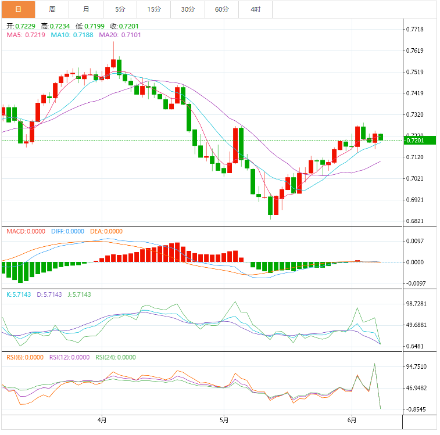Select the 30分 timeframe tab
Viewport: 440px width, 435px height.
click(x=188, y=9)
